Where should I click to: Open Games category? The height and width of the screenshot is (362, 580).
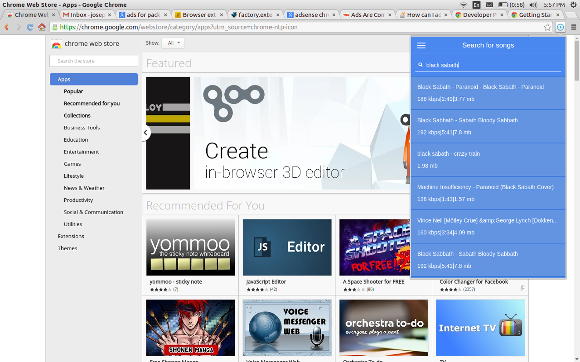coord(72,164)
